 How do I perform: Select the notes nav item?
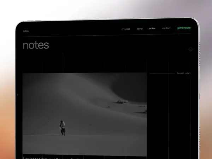[152, 28]
